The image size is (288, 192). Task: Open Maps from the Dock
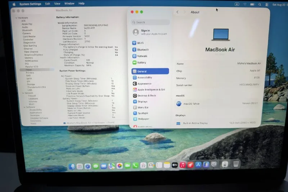coord(112,166)
